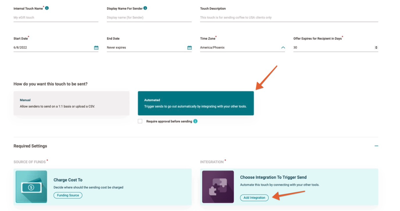Image resolution: width=400 pixels, height=211 pixels.
Task: Click info icon beside Internal Touch Name
Action: (x=47, y=8)
